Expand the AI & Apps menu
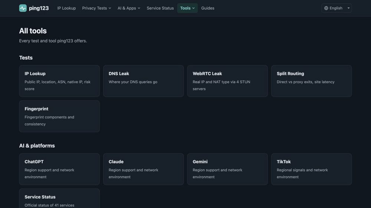This screenshot has height=208, width=371. [x=129, y=8]
